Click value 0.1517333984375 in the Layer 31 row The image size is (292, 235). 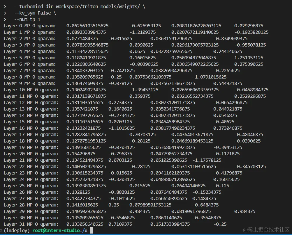click(170, 224)
